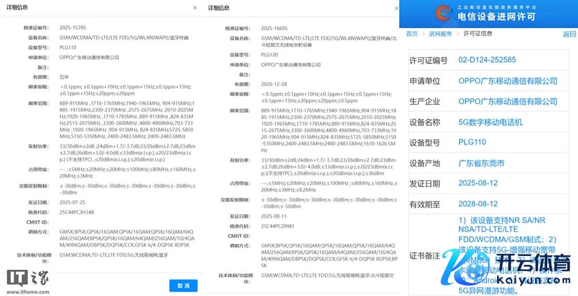Viewport: 578px width, 296px height.
Task: Click license number 02-D124-252585
Action: (x=486, y=60)
